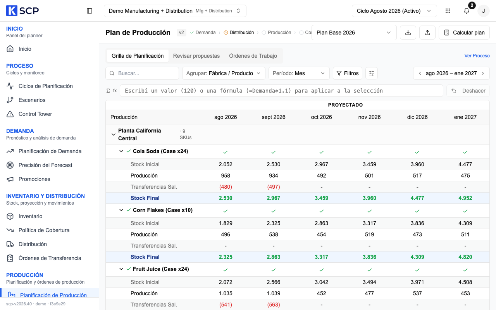Open the Período Mes dropdown
Viewport: 496px width, 310px height.
[x=299, y=73]
